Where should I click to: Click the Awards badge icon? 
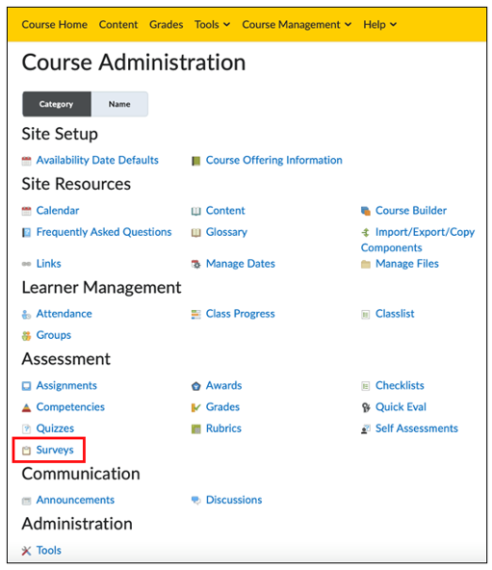coord(196,386)
